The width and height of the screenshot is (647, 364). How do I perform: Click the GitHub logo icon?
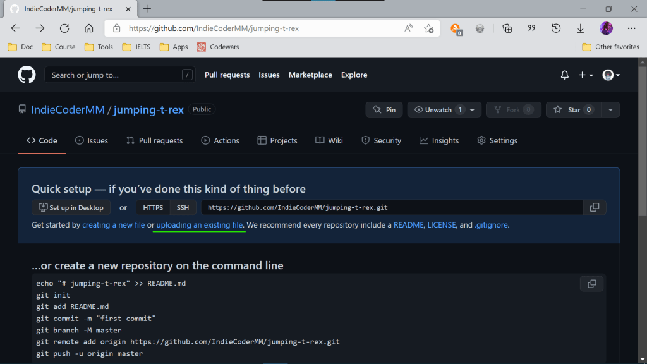[27, 75]
